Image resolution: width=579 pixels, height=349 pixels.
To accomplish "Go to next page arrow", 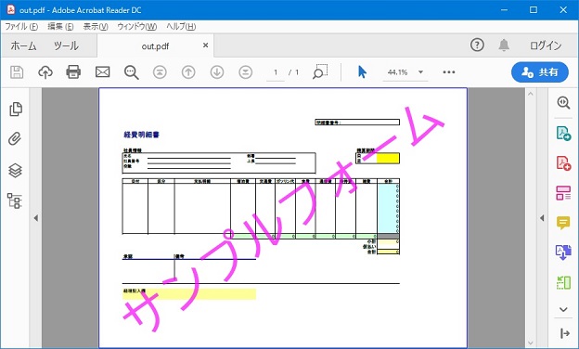I will point(217,72).
